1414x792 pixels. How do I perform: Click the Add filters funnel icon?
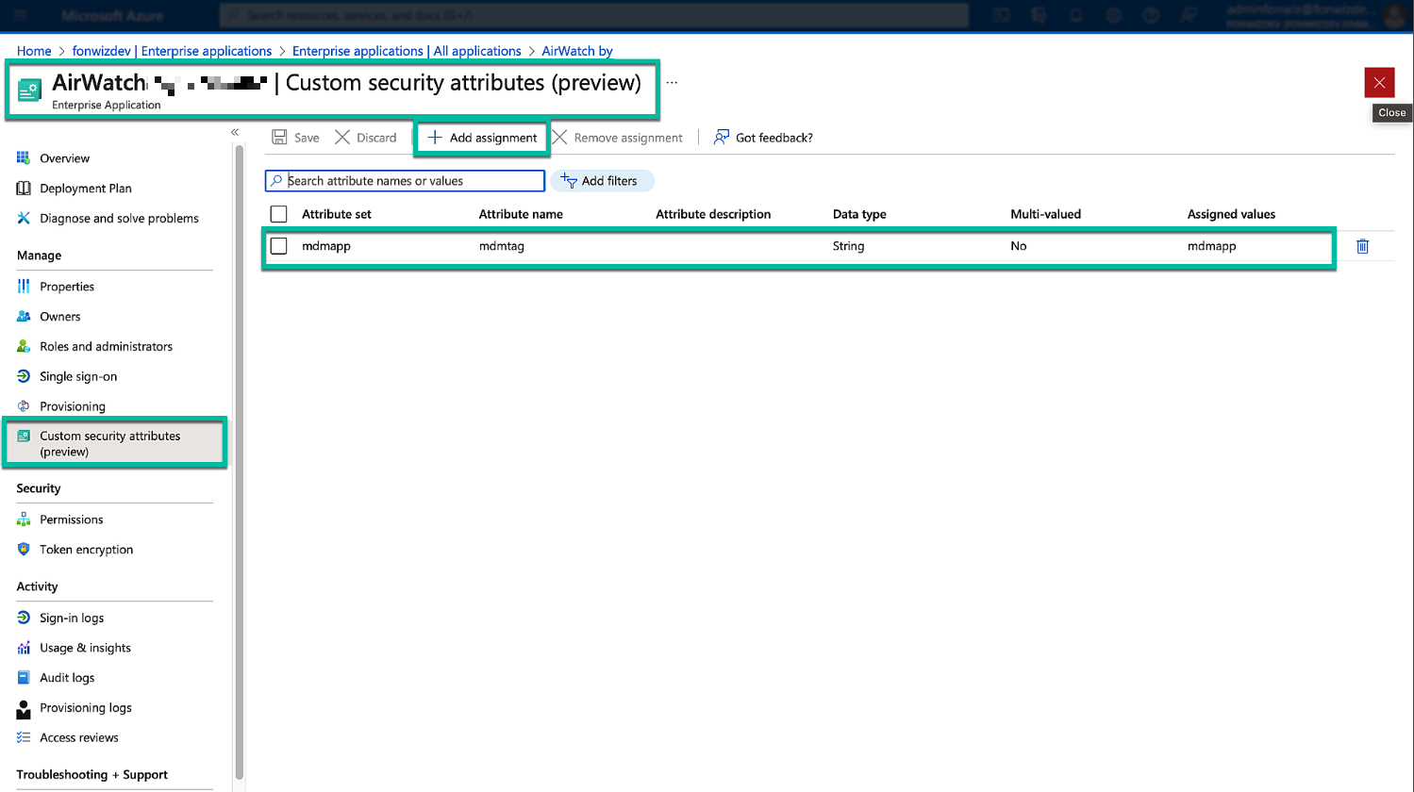(569, 181)
